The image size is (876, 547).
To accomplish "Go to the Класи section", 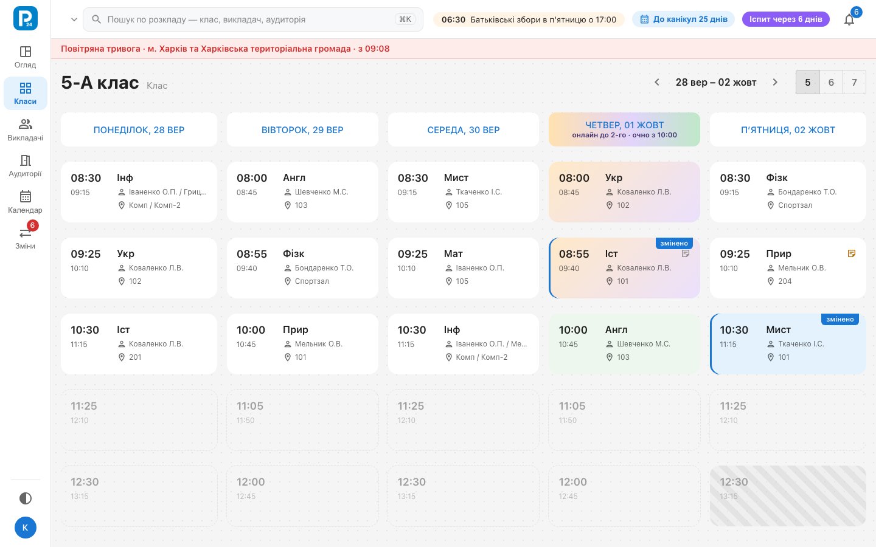I will click(26, 94).
